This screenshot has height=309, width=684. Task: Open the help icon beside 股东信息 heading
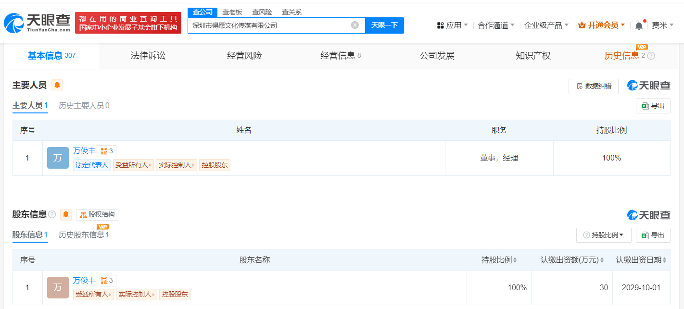52,214
